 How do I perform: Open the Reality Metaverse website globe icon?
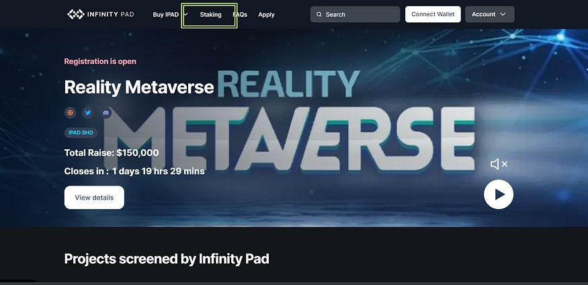click(70, 113)
